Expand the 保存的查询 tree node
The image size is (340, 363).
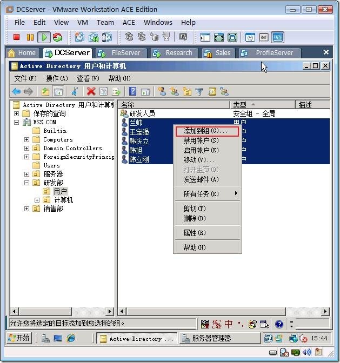16,113
